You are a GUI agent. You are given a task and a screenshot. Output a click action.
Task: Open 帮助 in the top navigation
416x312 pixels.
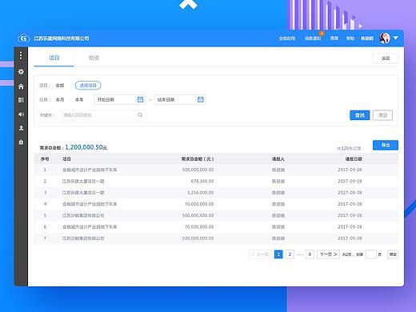pos(350,38)
